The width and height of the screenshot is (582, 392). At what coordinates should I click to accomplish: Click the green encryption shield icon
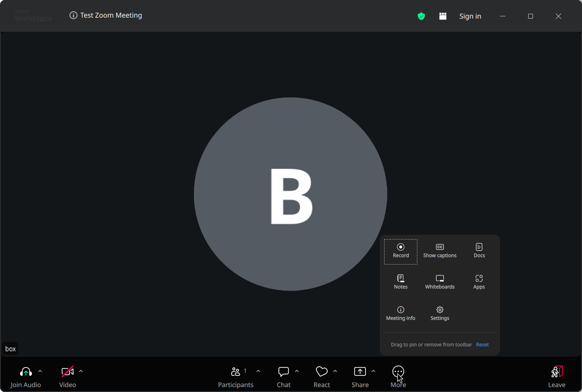pos(421,16)
